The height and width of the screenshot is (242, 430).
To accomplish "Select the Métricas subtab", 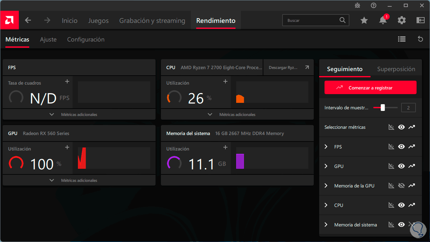I will (17, 39).
